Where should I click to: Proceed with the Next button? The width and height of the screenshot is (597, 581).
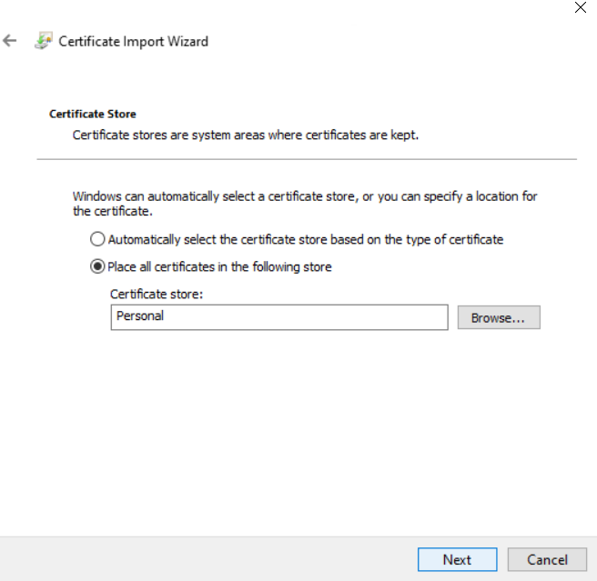[x=457, y=559]
